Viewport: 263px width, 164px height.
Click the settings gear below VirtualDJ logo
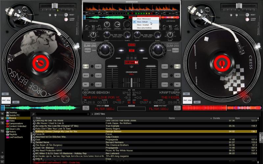(x=131, y=67)
